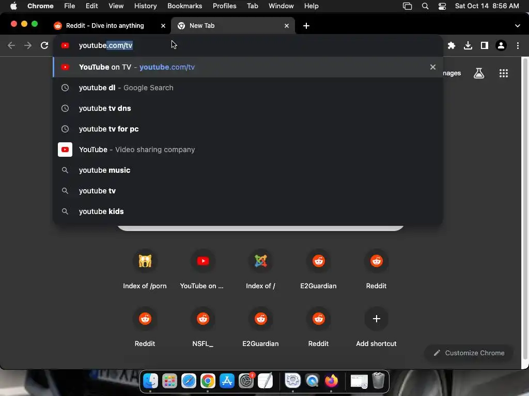Viewport: 529px width, 396px height.
Task: Reload the page with the refresh icon
Action: (x=44, y=45)
